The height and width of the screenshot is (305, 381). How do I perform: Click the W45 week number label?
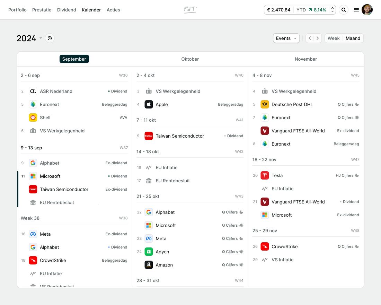pyautogui.click(x=355, y=75)
